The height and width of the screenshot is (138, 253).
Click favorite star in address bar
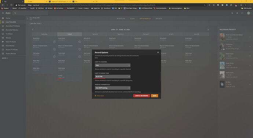[x=205, y=5]
